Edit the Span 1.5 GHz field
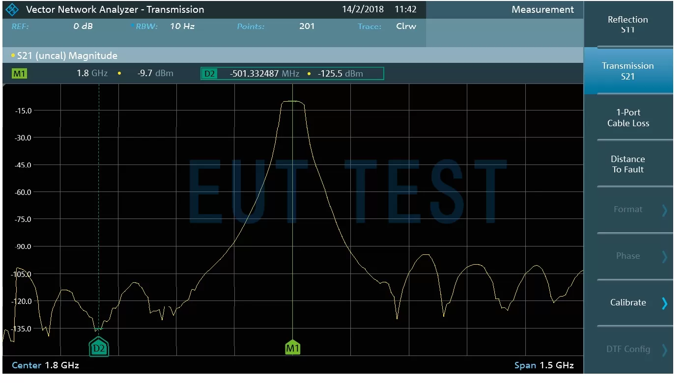 [x=543, y=365]
